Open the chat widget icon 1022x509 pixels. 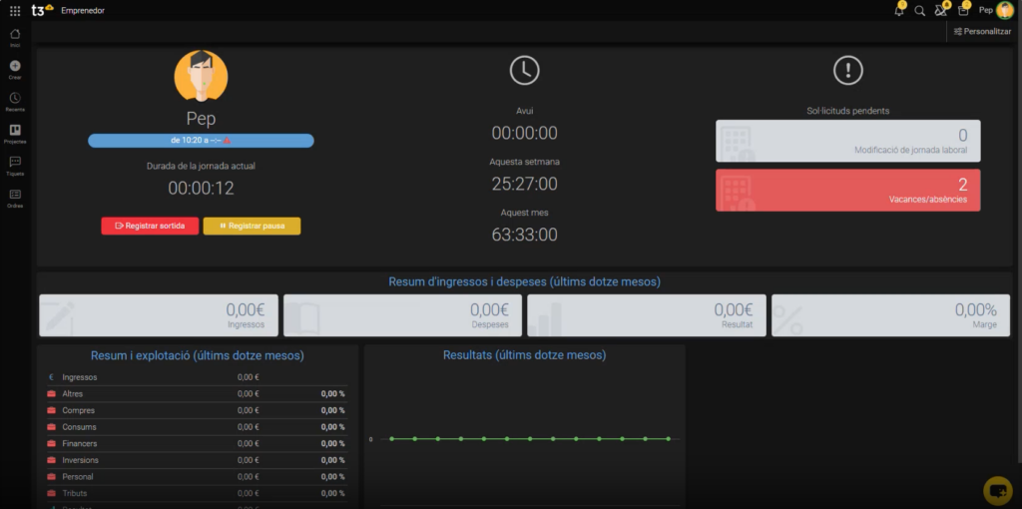coord(997,490)
